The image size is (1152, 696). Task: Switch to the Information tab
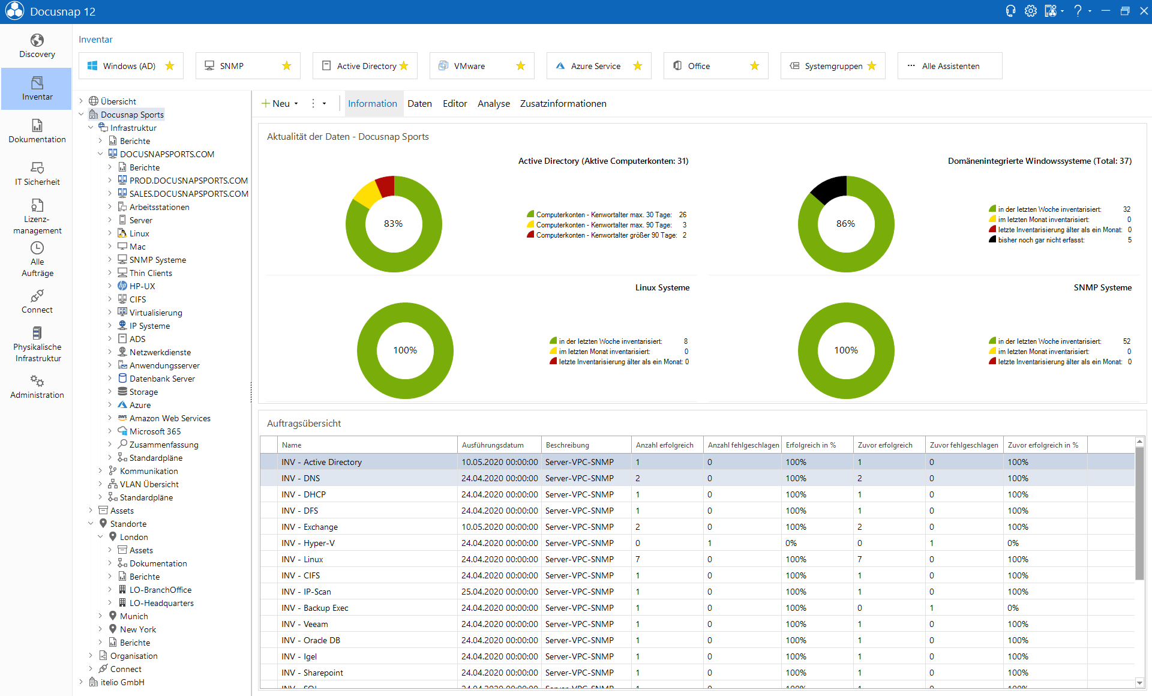click(373, 104)
